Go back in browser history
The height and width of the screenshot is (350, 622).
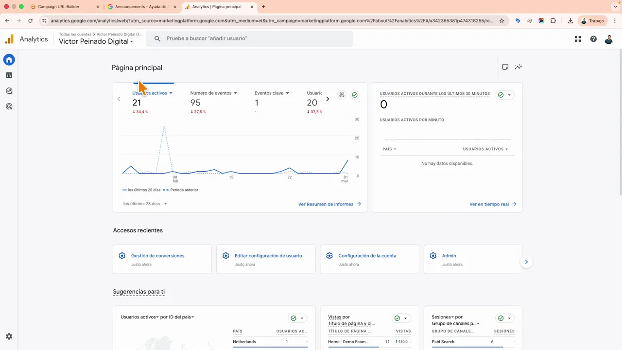(7, 21)
